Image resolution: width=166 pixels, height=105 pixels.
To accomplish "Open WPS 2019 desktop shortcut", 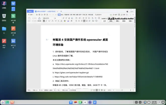I will click(x=13, y=6).
